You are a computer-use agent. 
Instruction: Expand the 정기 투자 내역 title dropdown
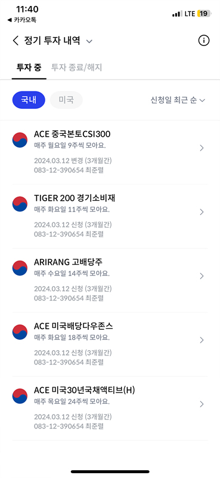(x=89, y=41)
